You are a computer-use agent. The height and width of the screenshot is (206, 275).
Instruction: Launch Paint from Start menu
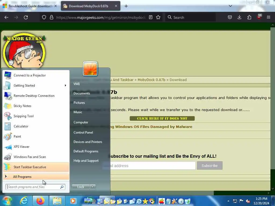[36, 137]
